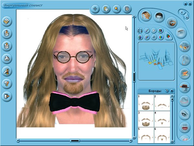
Task: Pick beard style number 4 thumbnail
Action: coord(162,119)
